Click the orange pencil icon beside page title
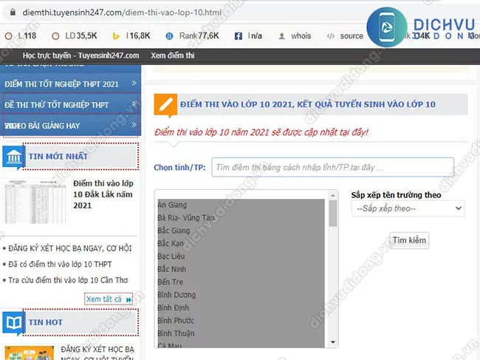This screenshot has width=480, height=360. (x=165, y=105)
